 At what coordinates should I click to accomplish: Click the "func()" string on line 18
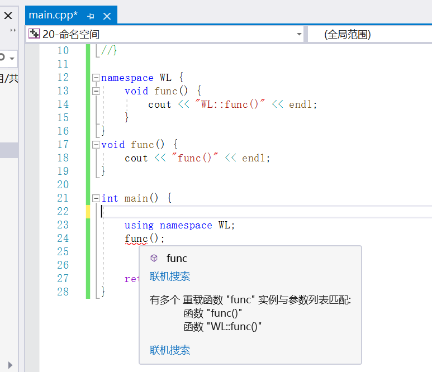(x=194, y=158)
